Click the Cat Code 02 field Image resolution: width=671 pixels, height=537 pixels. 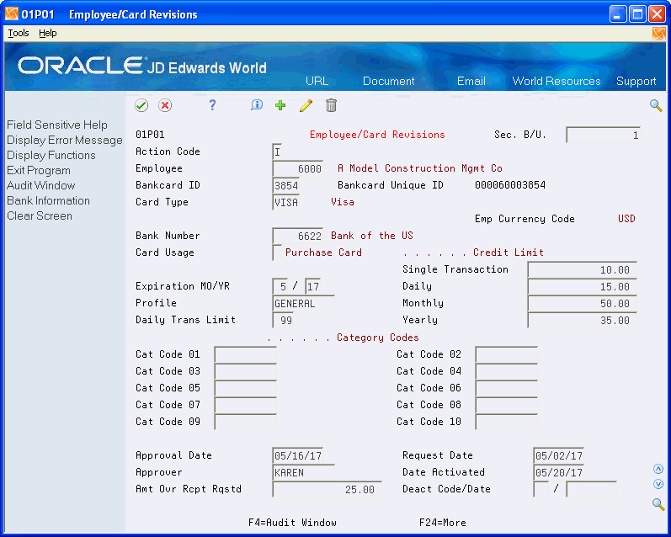tap(506, 354)
